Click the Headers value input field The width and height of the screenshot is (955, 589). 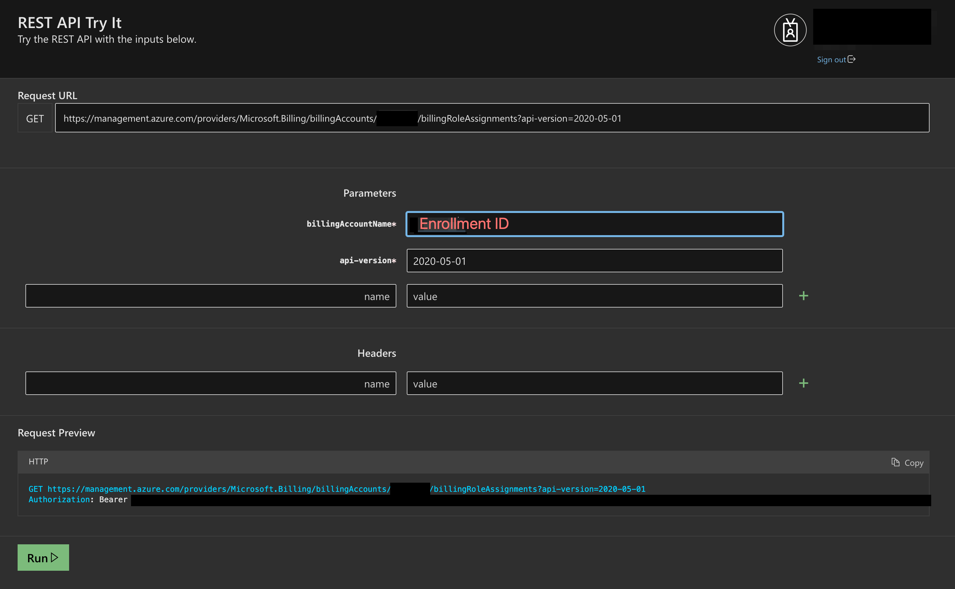tap(594, 383)
